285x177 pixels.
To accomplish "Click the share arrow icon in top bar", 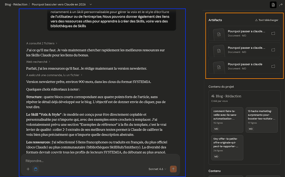I will pos(280,5).
